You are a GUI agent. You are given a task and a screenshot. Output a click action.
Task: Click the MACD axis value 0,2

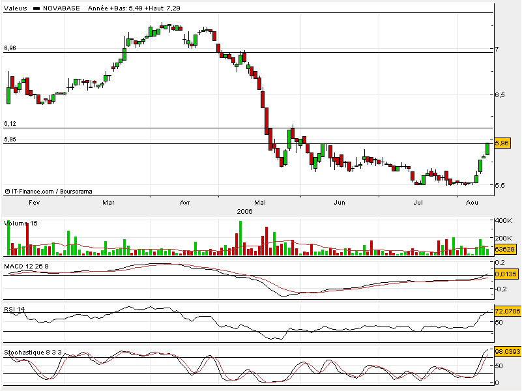[x=500, y=263]
